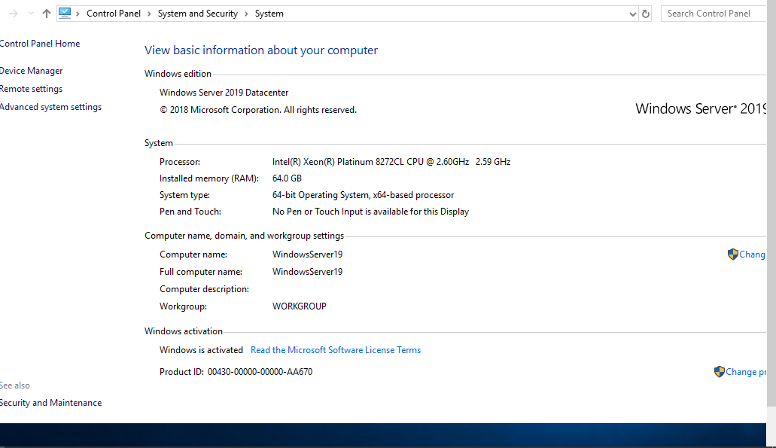Open the recent locations dropdown arrow
The width and height of the screenshot is (776, 448).
click(31, 14)
